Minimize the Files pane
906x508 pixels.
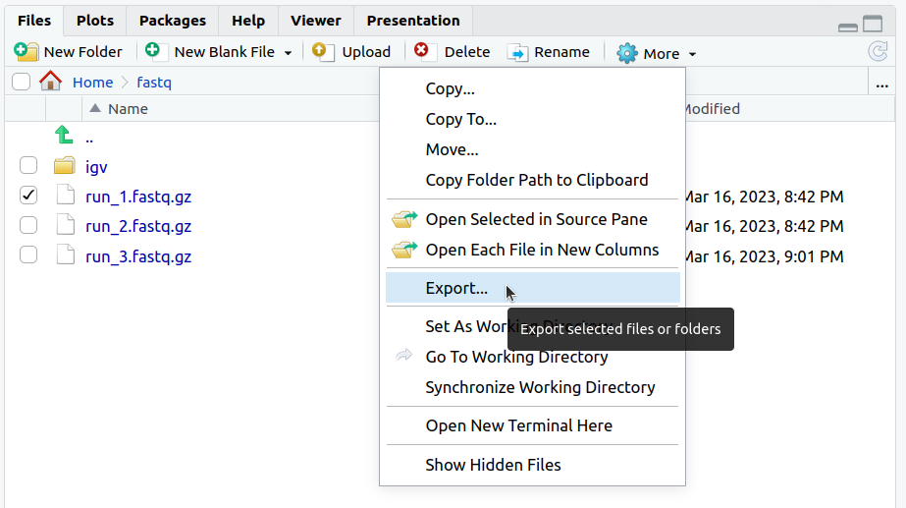(848, 27)
